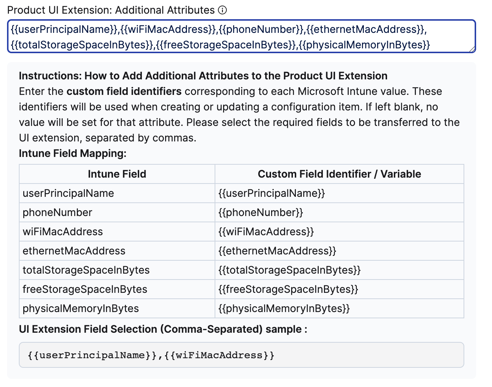Click the '{{wiFiMacAddress}}' identifier table cell
The height and width of the screenshot is (387, 492).
click(339, 232)
